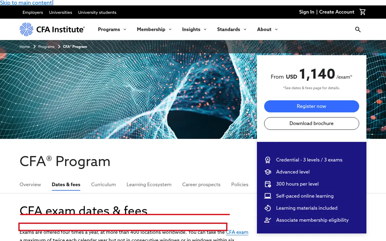Click breadcrumb chevron after Home
This screenshot has width=386, height=241.
(x=34, y=47)
